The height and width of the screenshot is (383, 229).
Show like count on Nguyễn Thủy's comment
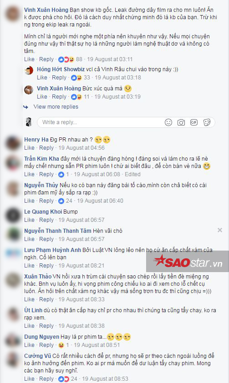(x=65, y=201)
